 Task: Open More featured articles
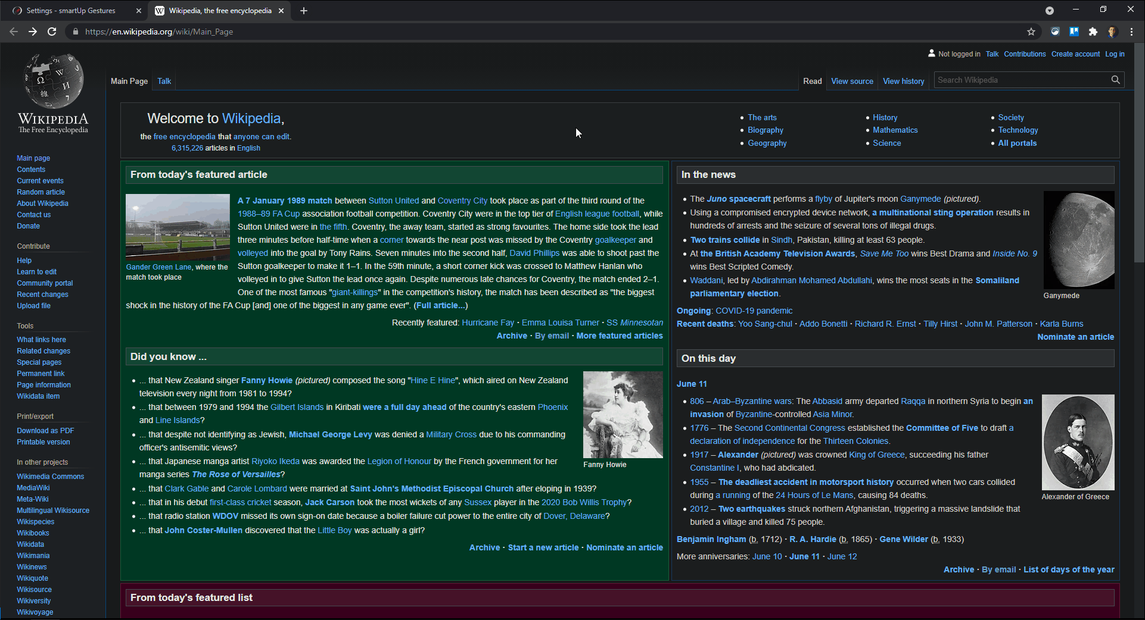tap(619, 336)
